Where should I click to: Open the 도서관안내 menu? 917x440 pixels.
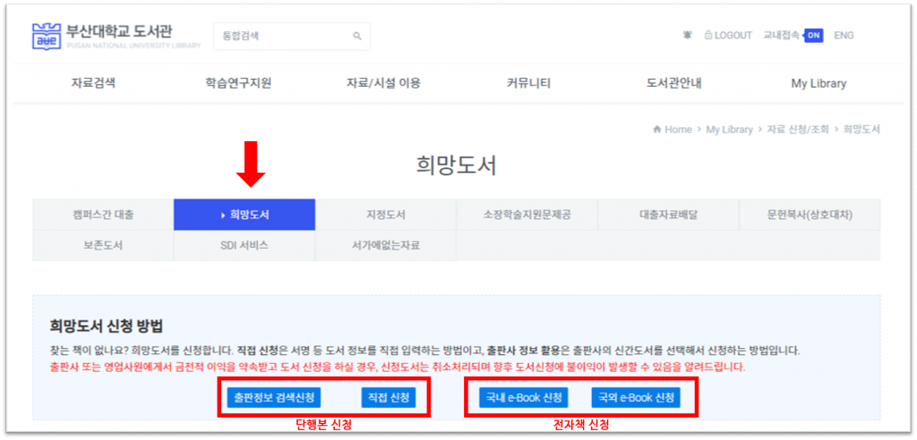pyautogui.click(x=673, y=83)
